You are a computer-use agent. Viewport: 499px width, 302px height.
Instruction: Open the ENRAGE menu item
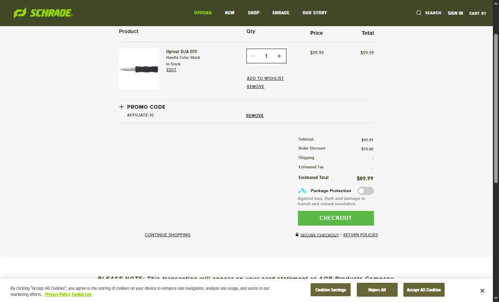pyautogui.click(x=281, y=13)
